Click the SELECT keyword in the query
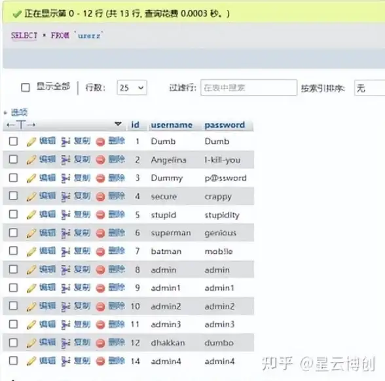This screenshot has width=385, height=381. pyautogui.click(x=24, y=35)
